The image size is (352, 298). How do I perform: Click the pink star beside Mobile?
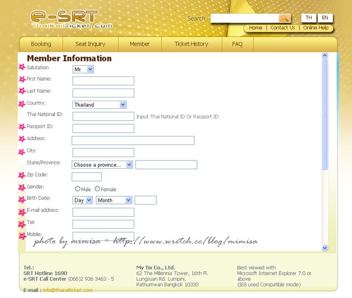click(x=23, y=236)
